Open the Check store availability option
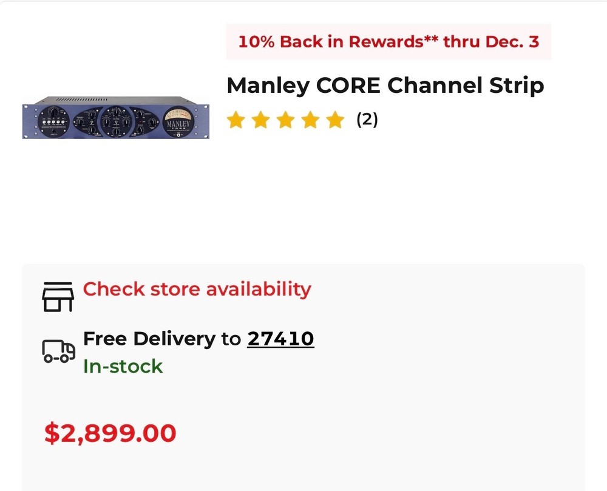This screenshot has width=607, height=491. 197,290
